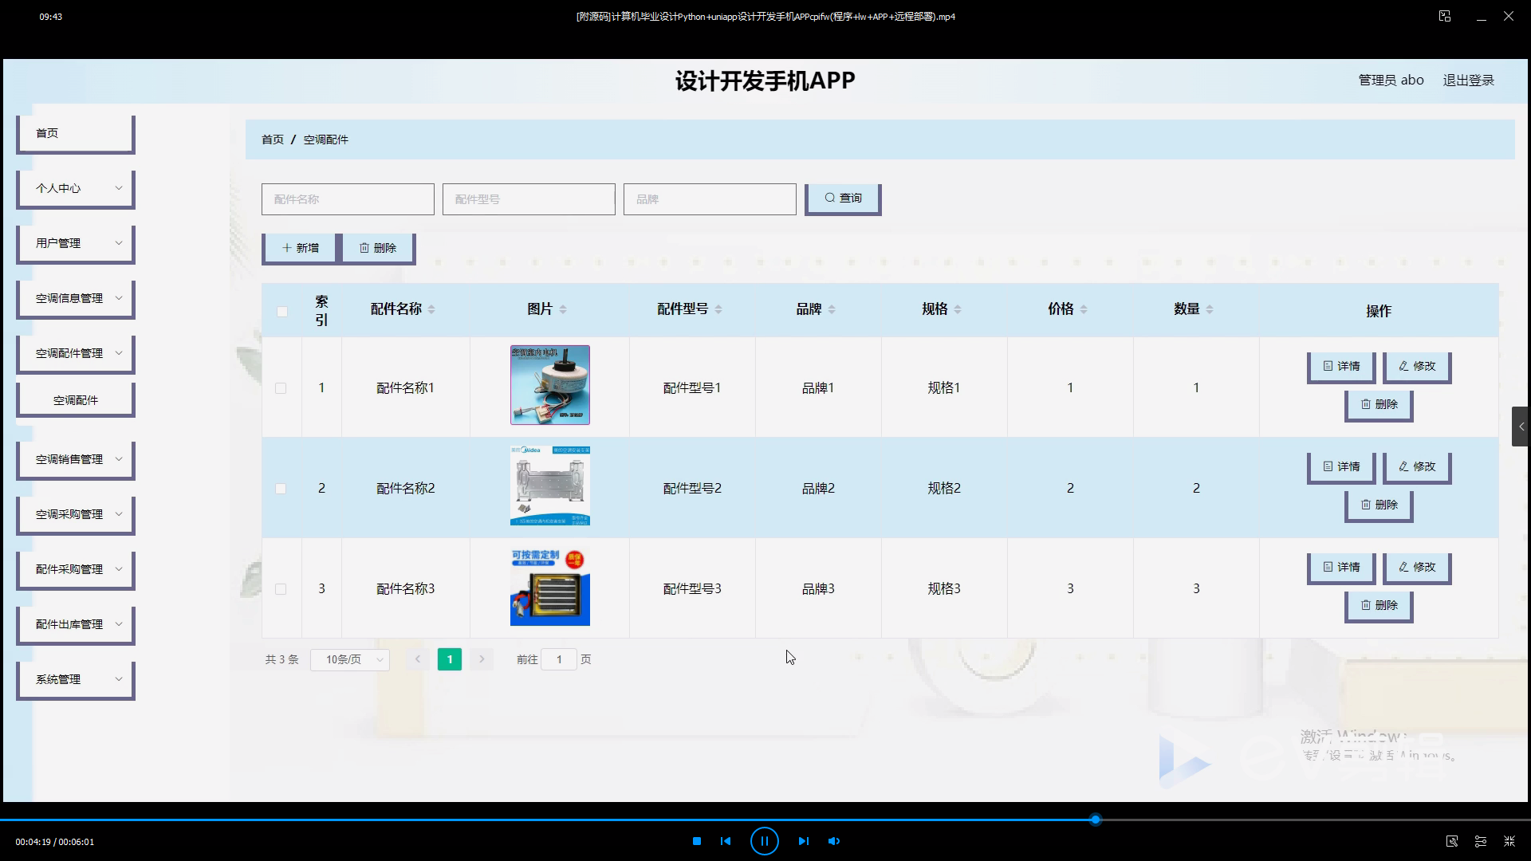Screen dimensions: 1531x861
Task: Click the stop playback icon
Action: 697,841
